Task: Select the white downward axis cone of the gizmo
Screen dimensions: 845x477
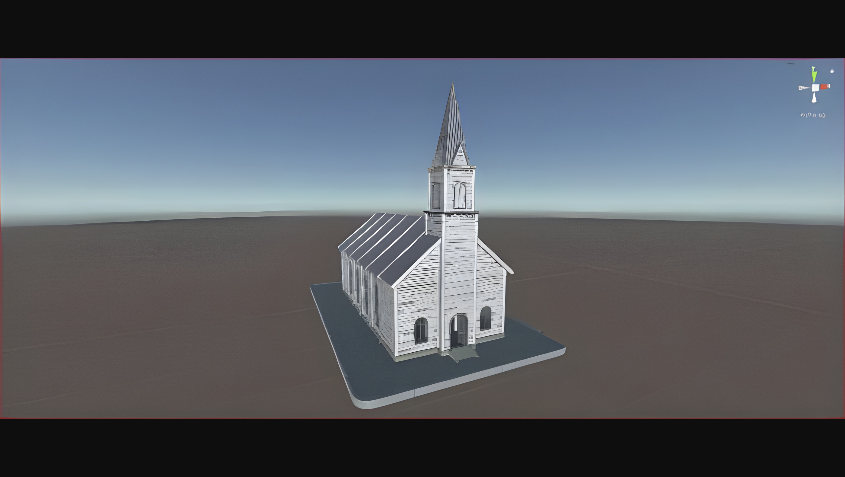Action: tap(815, 98)
